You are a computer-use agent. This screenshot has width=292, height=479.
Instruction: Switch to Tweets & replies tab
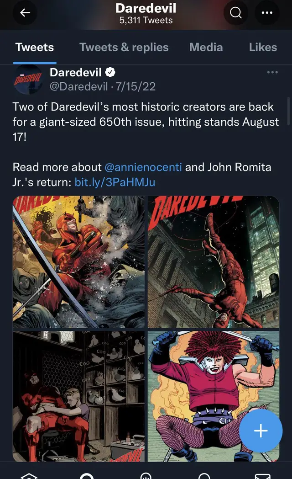point(124,48)
